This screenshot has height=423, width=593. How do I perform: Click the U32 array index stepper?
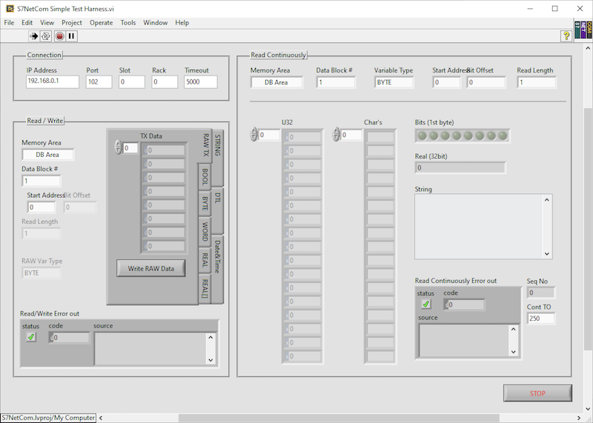tap(254, 134)
